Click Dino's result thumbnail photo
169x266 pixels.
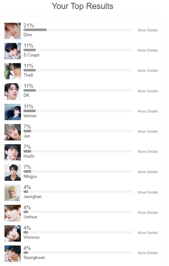13,31
